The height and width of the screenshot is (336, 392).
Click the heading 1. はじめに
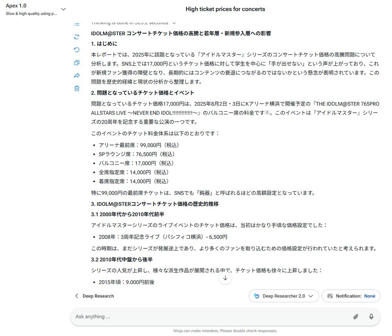click(x=104, y=43)
